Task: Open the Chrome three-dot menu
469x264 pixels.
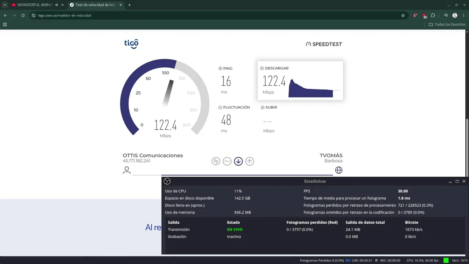Action: (463, 15)
